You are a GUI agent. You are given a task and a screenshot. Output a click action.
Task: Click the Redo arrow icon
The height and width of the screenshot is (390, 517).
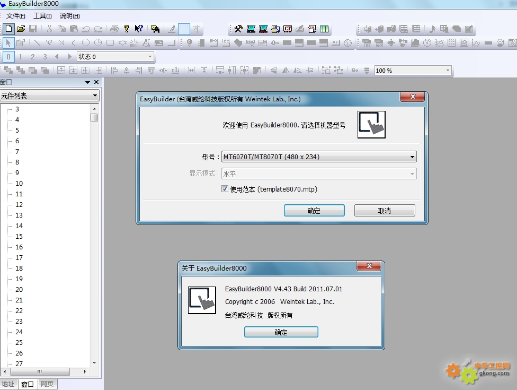click(x=98, y=29)
